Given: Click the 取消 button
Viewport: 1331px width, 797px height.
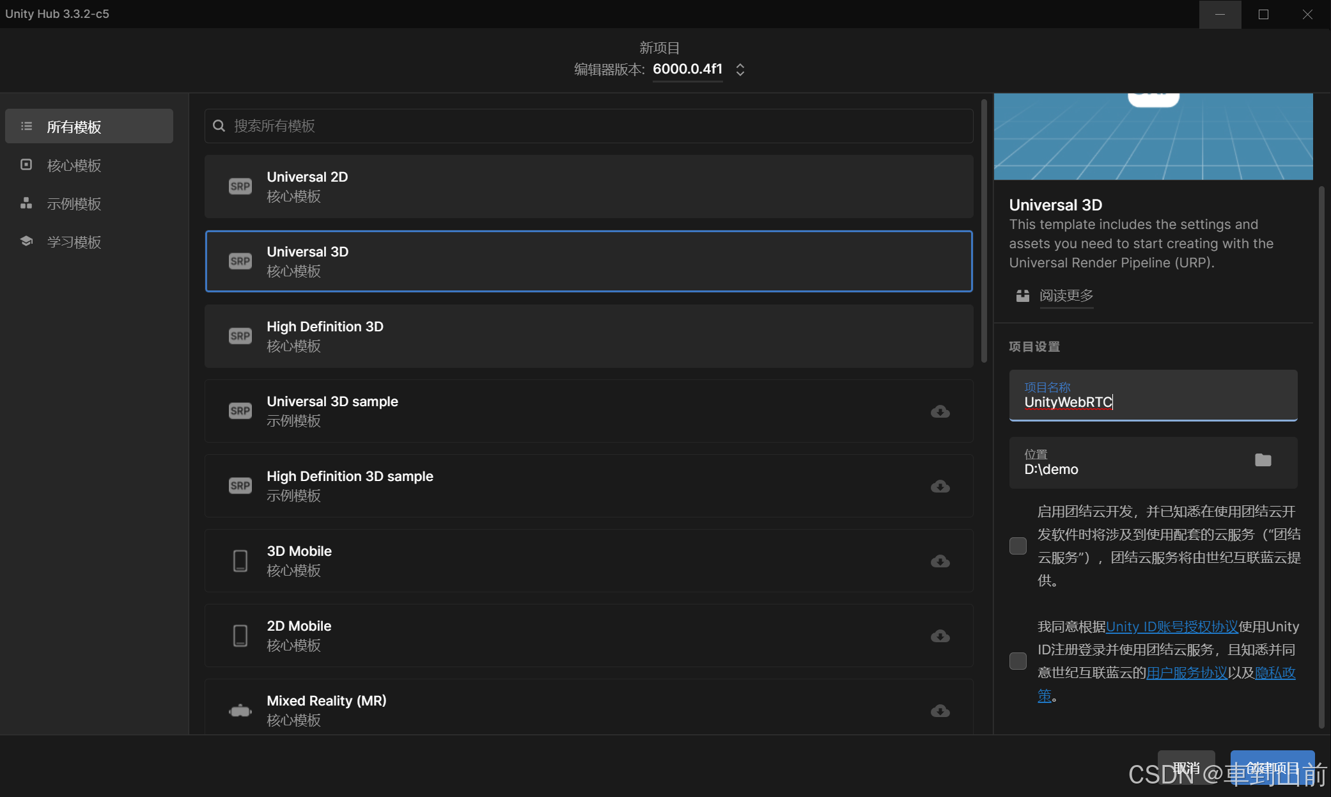Looking at the screenshot, I should (1186, 767).
